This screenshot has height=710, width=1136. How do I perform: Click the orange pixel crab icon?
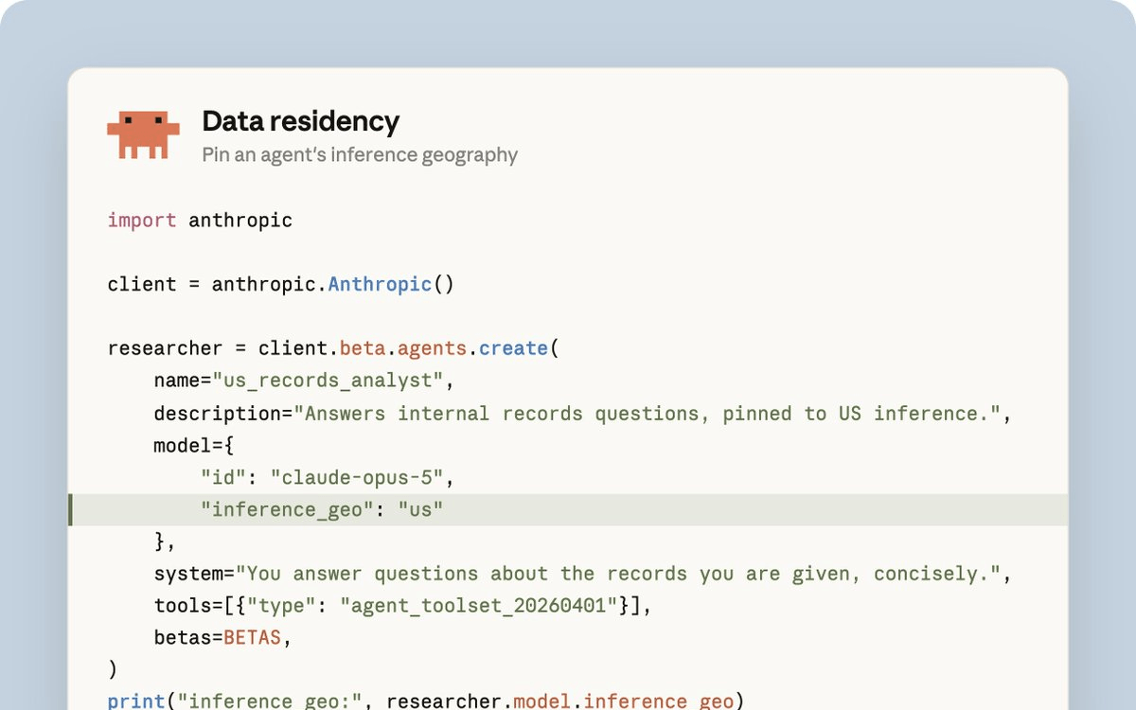pos(143,135)
